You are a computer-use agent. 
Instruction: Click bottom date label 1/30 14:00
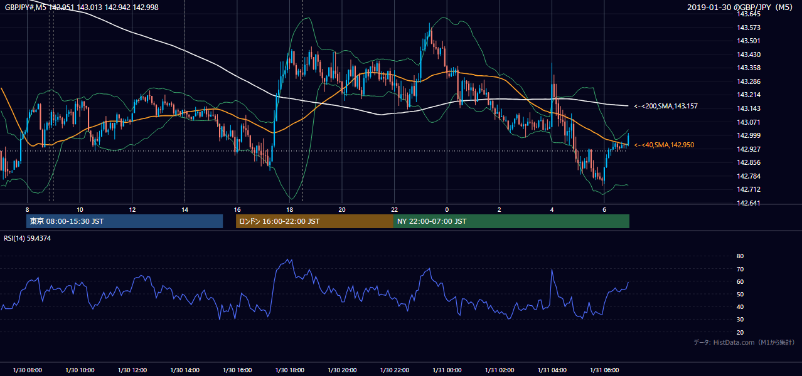(x=184, y=370)
